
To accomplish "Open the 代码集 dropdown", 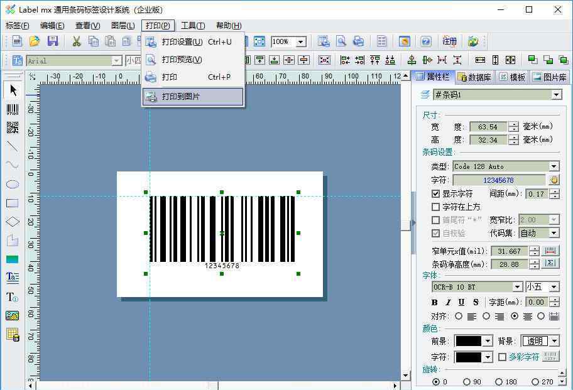I will coord(554,233).
